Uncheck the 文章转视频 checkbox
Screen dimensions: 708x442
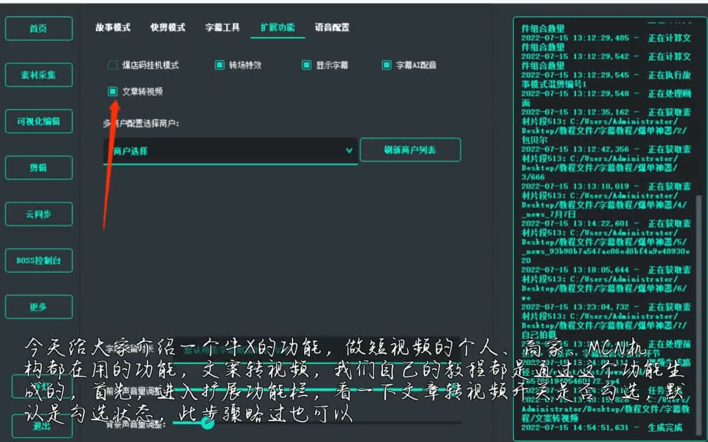(113, 91)
